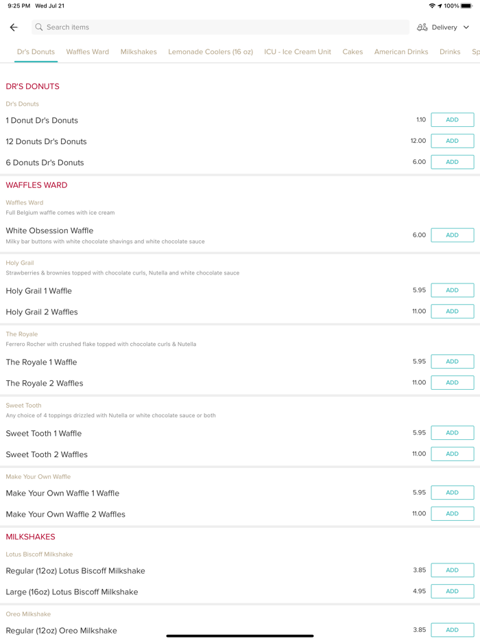The height and width of the screenshot is (641, 480).
Task: Tap the back arrow icon
Action: (14, 27)
